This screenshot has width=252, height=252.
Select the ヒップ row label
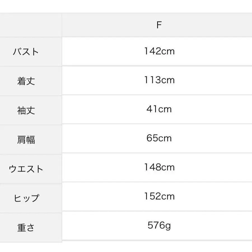click(26, 198)
